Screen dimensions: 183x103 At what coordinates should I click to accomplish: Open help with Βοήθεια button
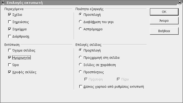[x=164, y=31]
